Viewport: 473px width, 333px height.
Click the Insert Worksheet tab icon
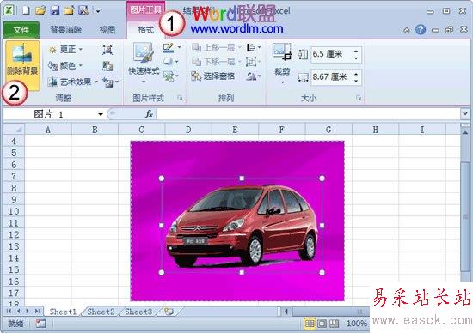(169, 312)
